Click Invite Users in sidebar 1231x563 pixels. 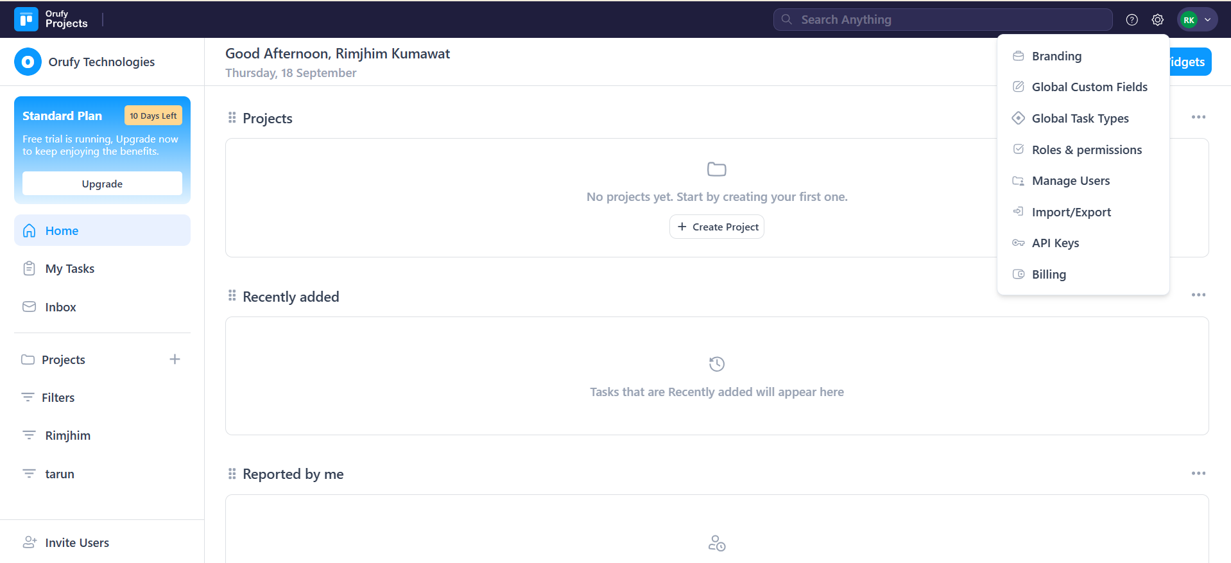76,542
